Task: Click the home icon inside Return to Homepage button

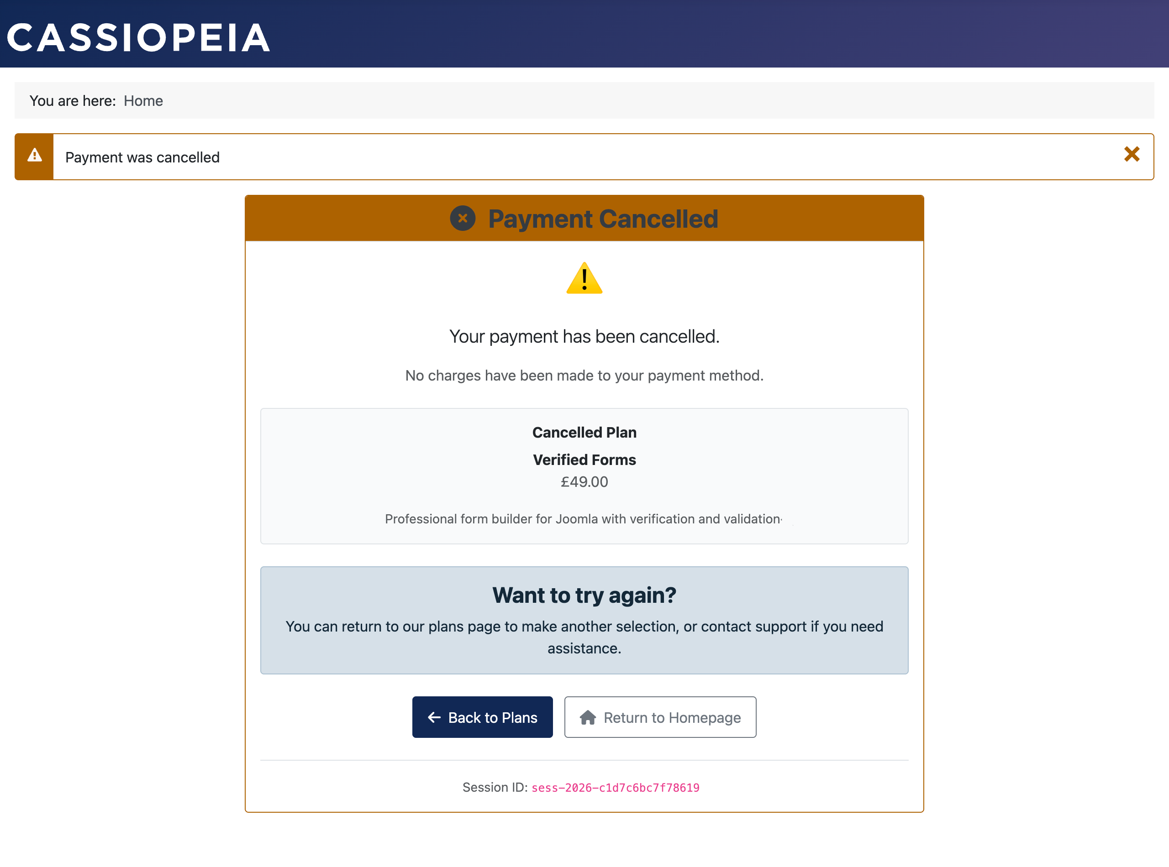Action: click(589, 717)
